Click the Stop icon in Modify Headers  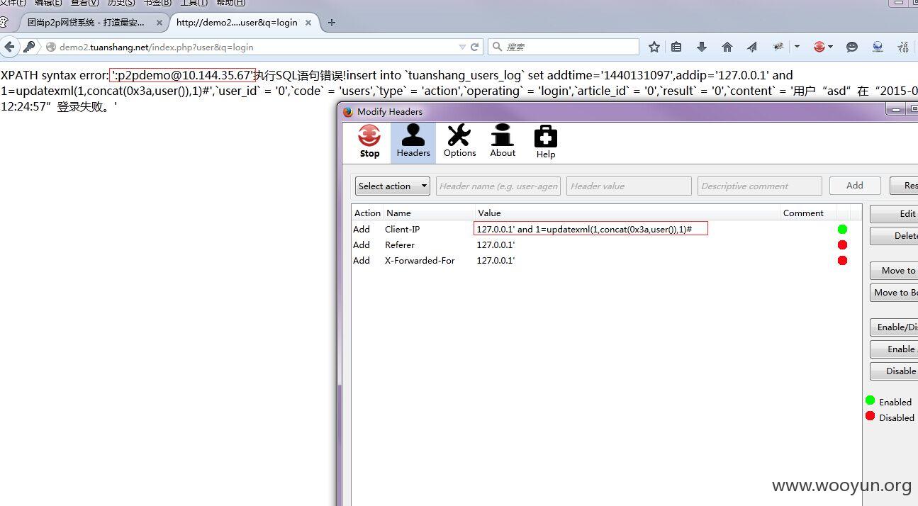(369, 142)
